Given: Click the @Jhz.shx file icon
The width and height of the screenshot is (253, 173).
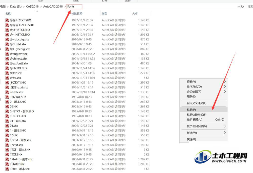Looking at the screenshot, I should pos(7,73).
